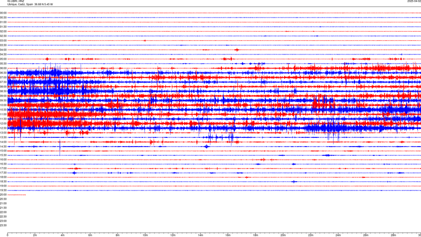Select the 15:30 time row label
421x237 pixels.
point(3,155)
